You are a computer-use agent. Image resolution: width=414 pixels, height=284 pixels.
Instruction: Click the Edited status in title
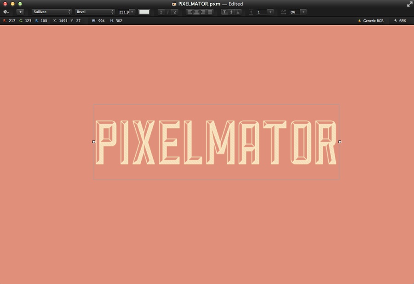(236, 4)
